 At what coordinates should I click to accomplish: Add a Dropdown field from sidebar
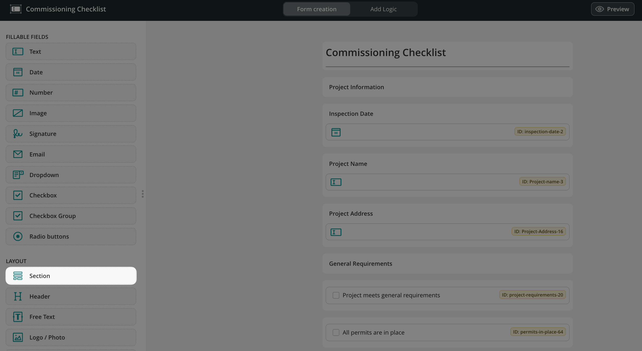click(x=71, y=175)
